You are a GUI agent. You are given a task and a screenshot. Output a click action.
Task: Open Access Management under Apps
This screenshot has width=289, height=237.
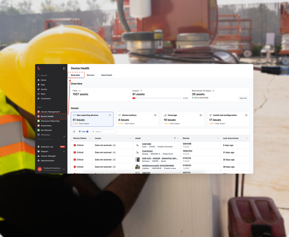click(x=50, y=112)
